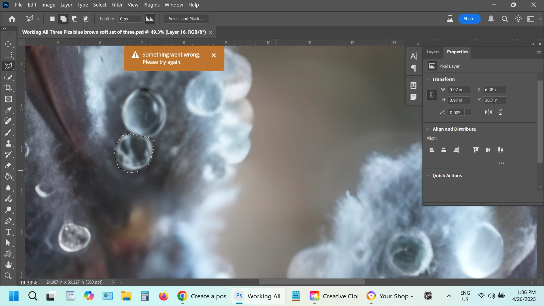Click the blue Share button
This screenshot has width=544, height=306.
click(469, 19)
